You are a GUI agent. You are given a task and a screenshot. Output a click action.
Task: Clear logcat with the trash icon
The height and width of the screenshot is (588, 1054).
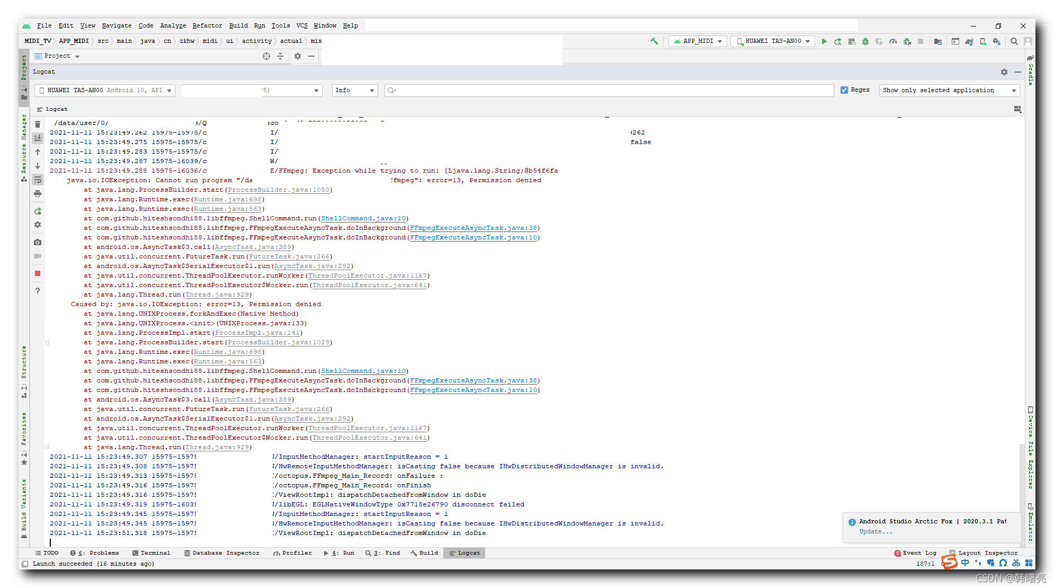pyautogui.click(x=38, y=124)
